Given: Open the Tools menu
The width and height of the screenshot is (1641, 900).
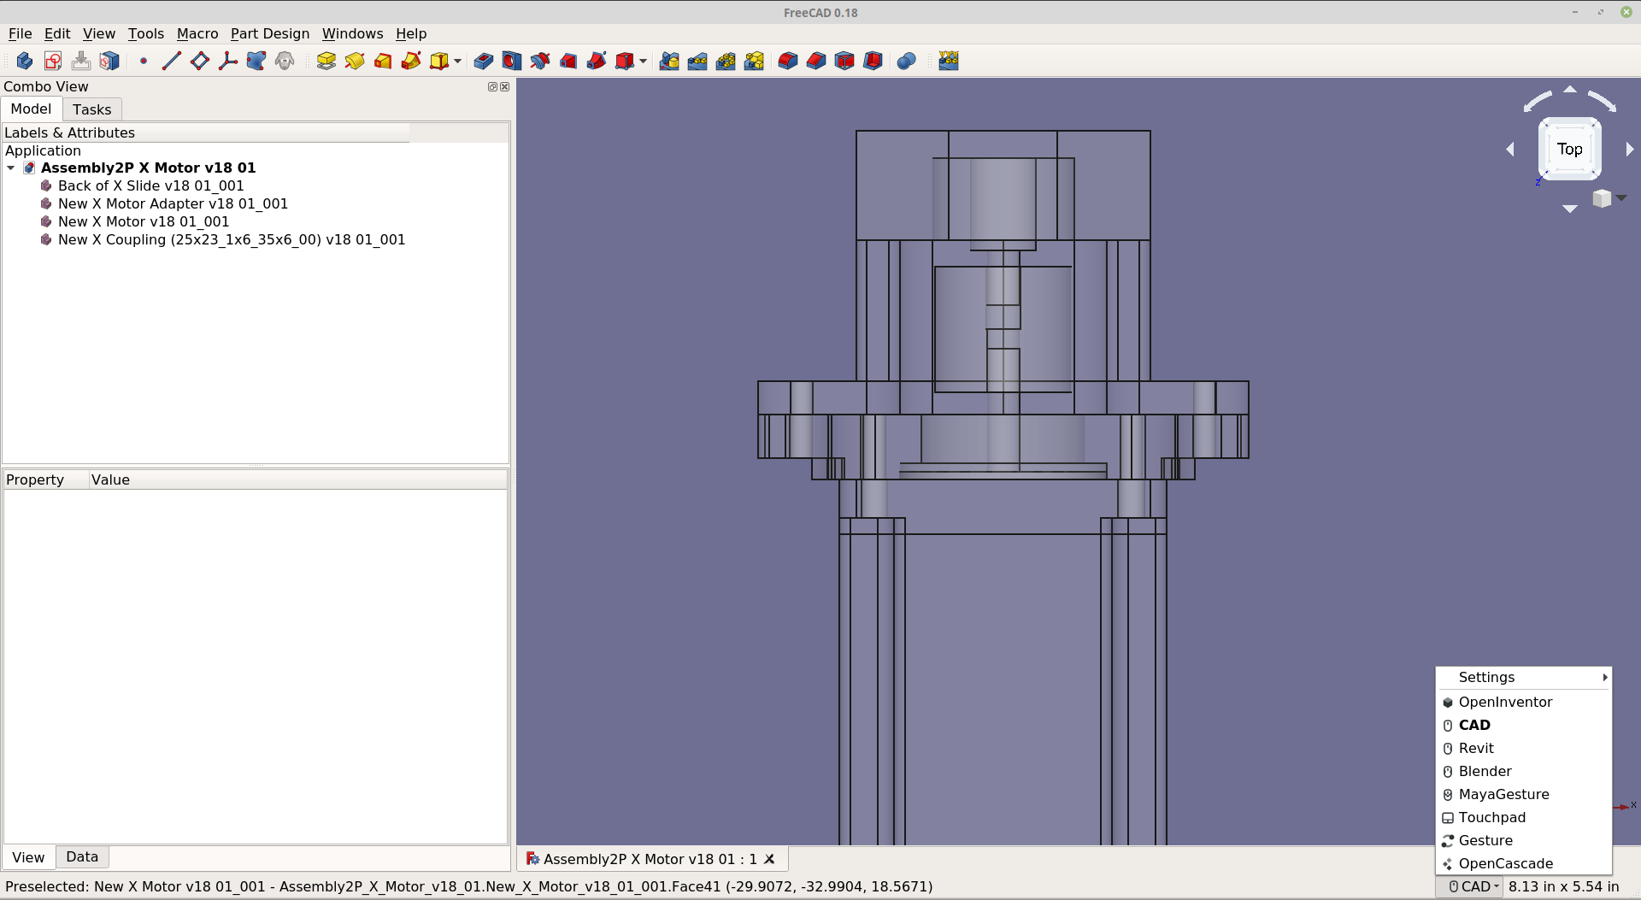Looking at the screenshot, I should click(146, 33).
